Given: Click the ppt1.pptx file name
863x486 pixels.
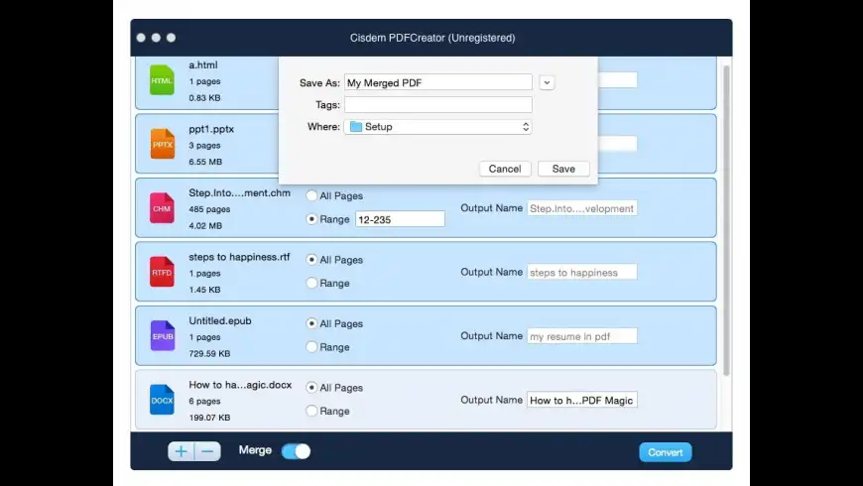Looking at the screenshot, I should point(211,129).
